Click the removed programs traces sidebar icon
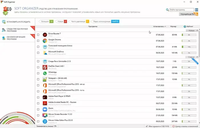Viewport: 200px width, 128px height. (4, 30)
